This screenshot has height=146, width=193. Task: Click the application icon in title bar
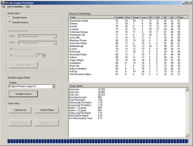(3, 3)
